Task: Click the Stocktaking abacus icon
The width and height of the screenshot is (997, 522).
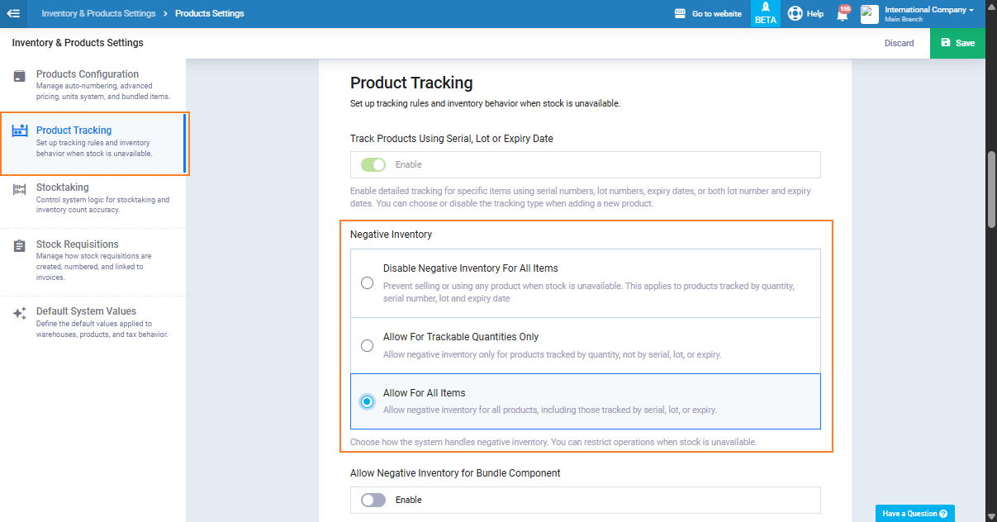Action: [x=19, y=189]
